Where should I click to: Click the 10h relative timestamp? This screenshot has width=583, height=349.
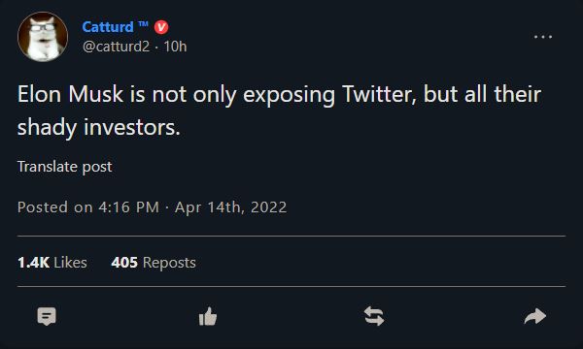[x=175, y=47]
